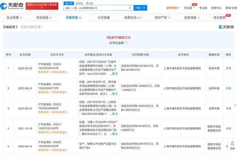This screenshot has height=157, width=237.
Task: Click the rocket back-to-top icon
Action: (x=232, y=143)
